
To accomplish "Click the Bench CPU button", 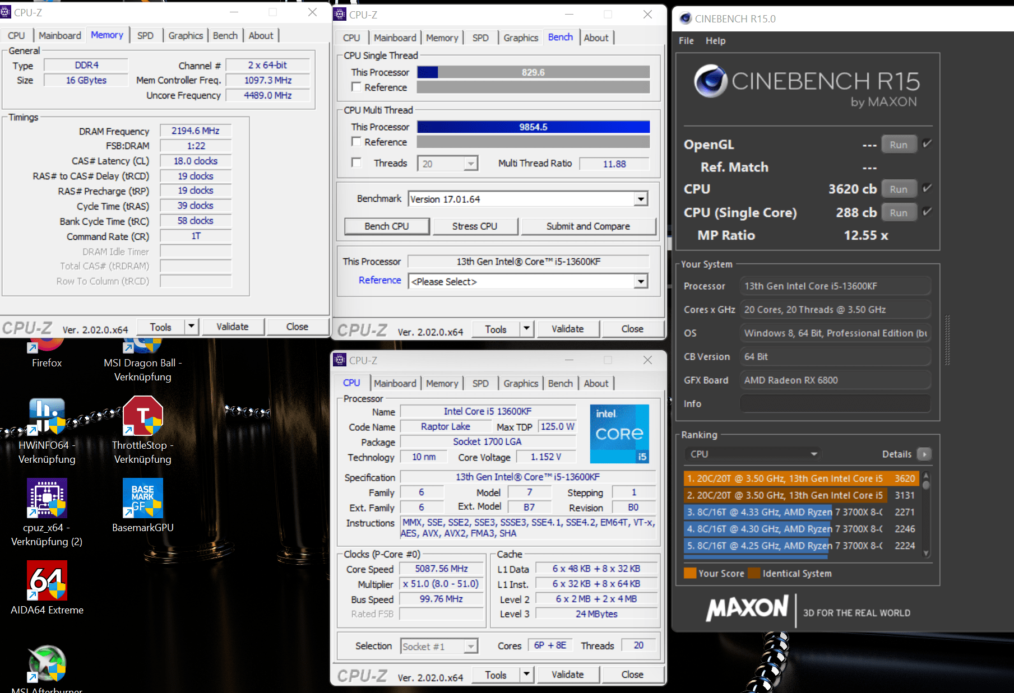I will [387, 226].
